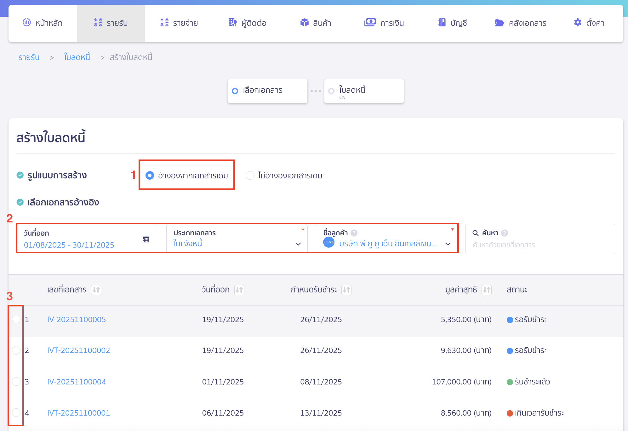The image size is (628, 431).
Task: Open the สินค้า menu tab
Action: (x=316, y=23)
